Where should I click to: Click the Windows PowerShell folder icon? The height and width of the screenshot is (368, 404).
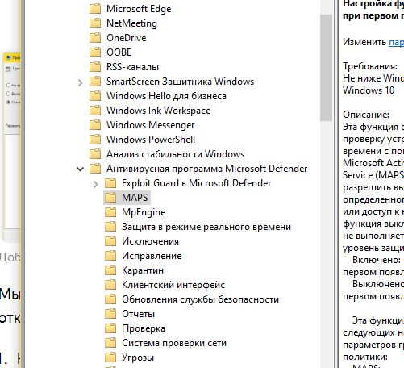click(x=95, y=140)
